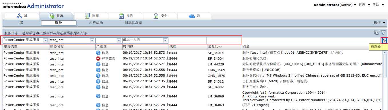Viewport: 388px width, 110px height.
Task: Open the 管理 menu
Action: (x=364, y=5)
